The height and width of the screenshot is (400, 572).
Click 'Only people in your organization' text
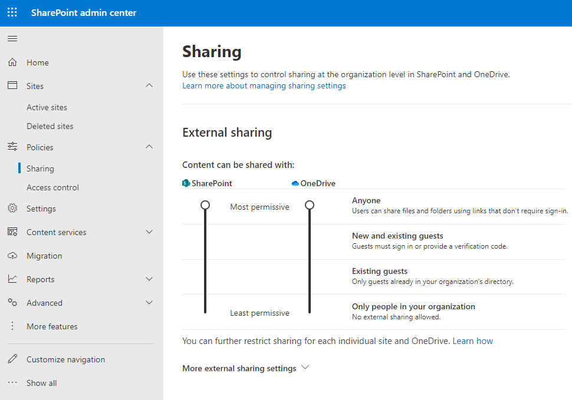(x=413, y=306)
